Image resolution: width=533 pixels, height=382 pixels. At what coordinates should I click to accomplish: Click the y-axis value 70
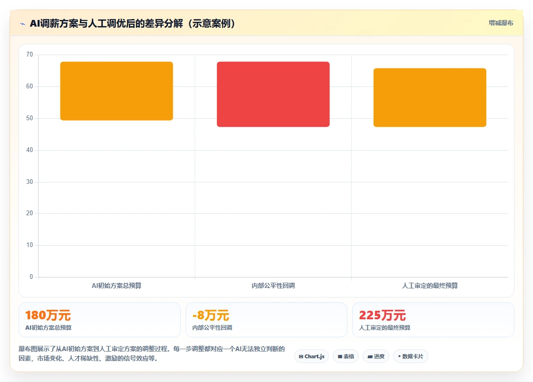[30, 54]
